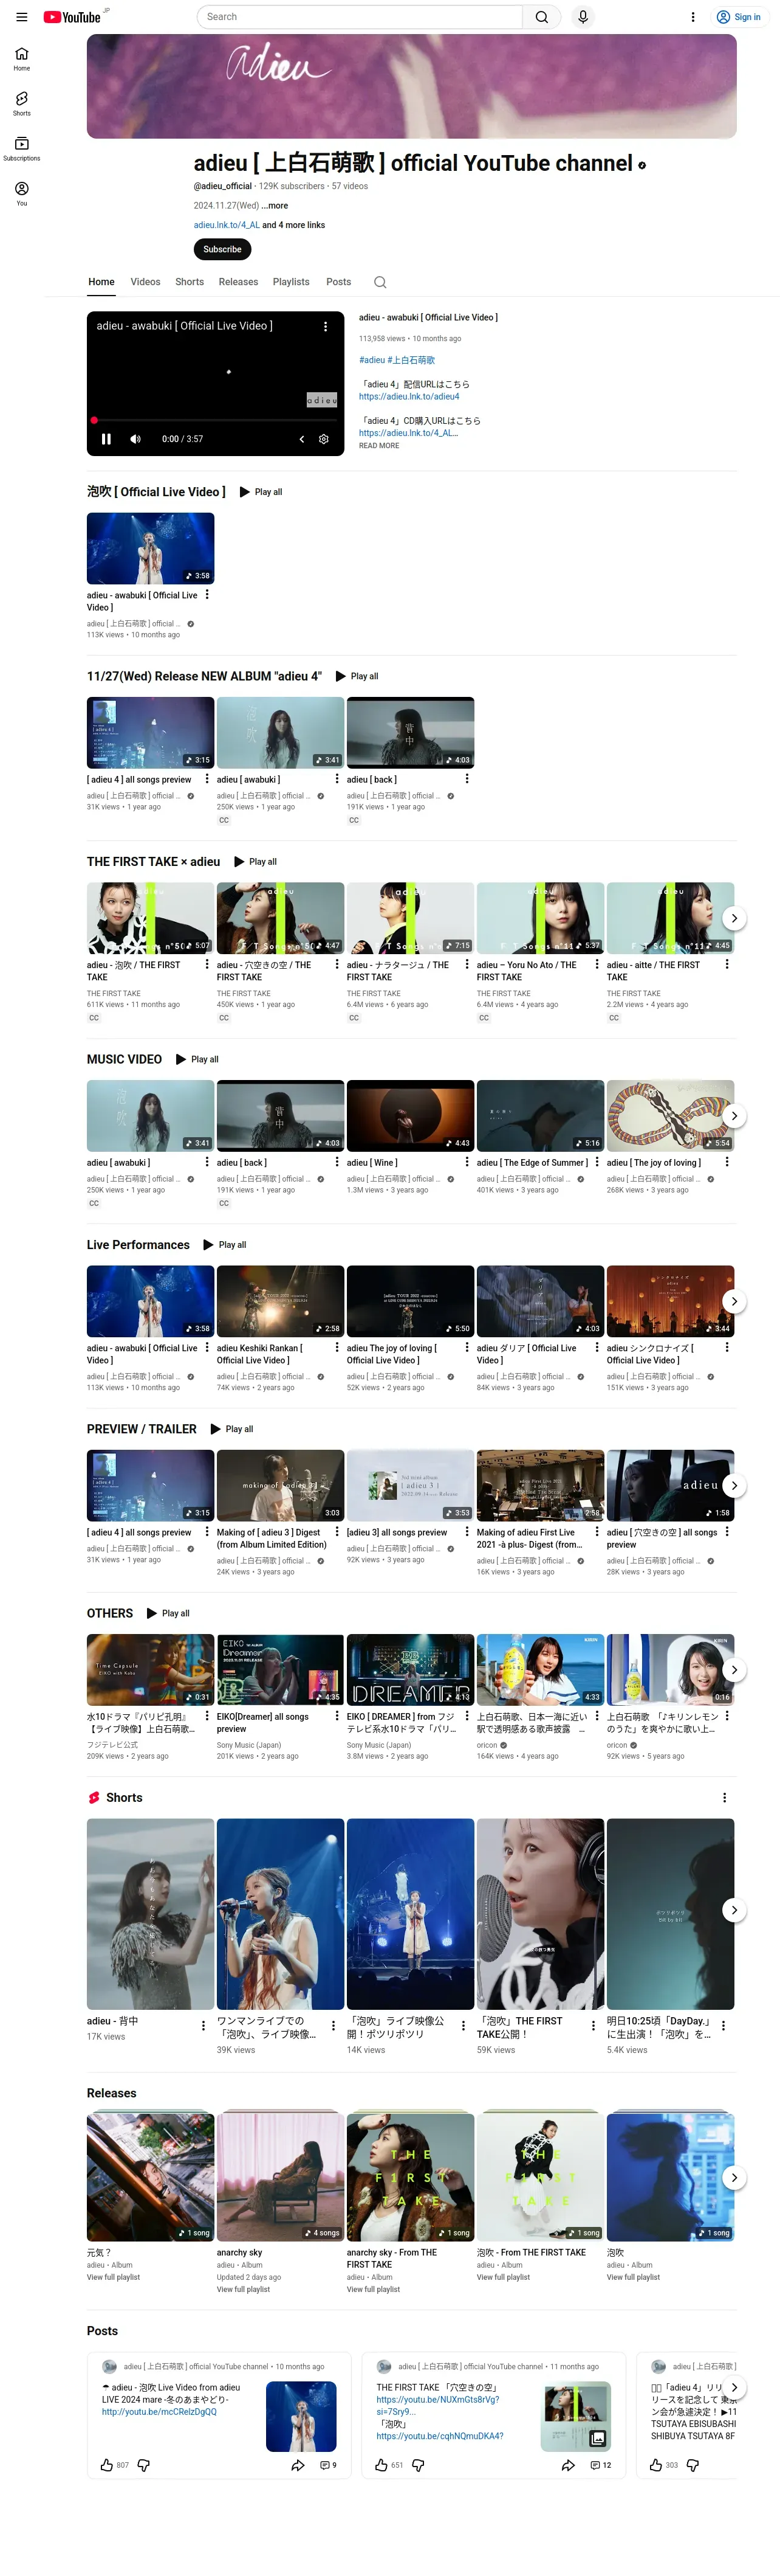
Task: Expand channel description with ...more
Action: 276,206
